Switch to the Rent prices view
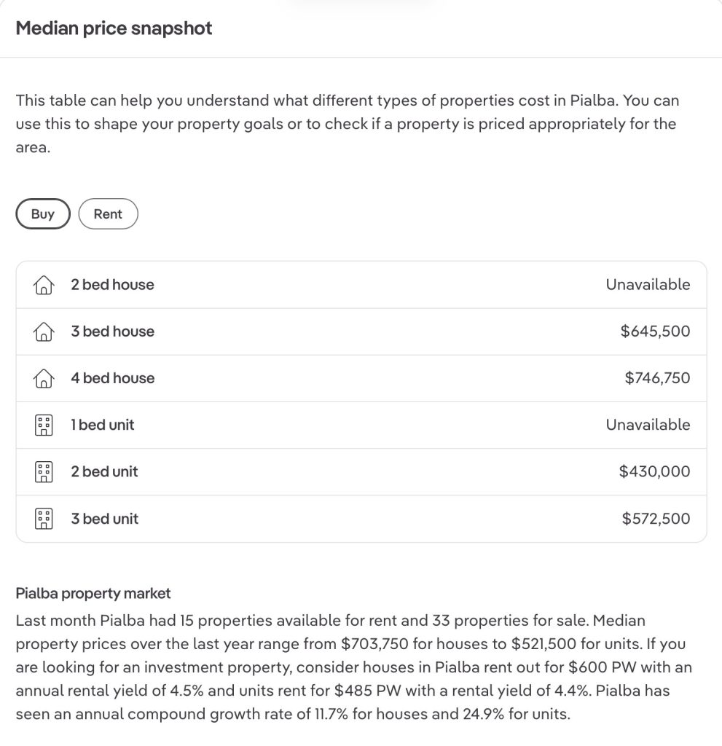 point(108,214)
